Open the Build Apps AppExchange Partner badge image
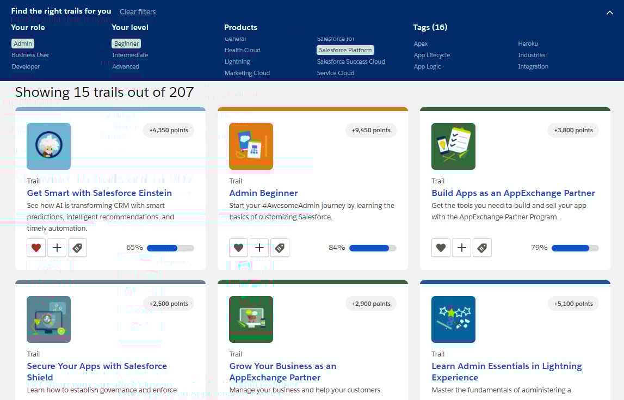The height and width of the screenshot is (400, 624). [453, 146]
